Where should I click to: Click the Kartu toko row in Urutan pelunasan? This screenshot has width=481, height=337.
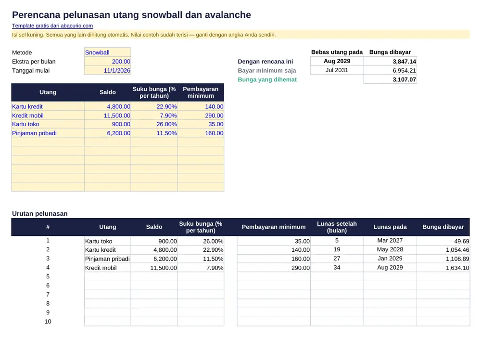pos(240,241)
